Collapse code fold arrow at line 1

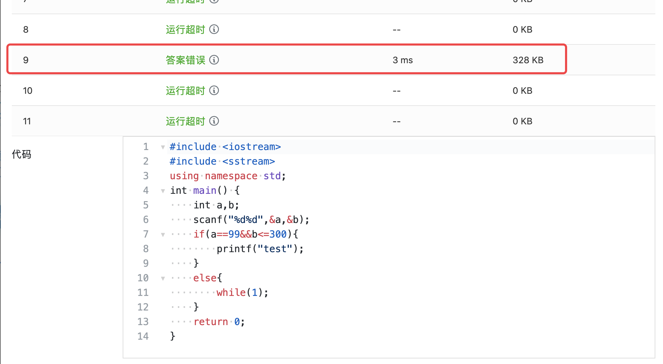[x=163, y=147]
